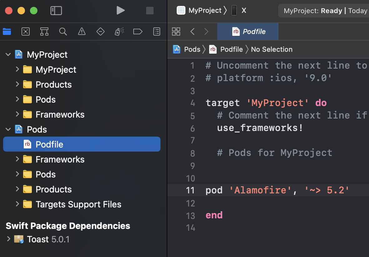Viewport: 369px width, 257px height.
Task: Select the Podfile editor tab
Action: click(248, 32)
